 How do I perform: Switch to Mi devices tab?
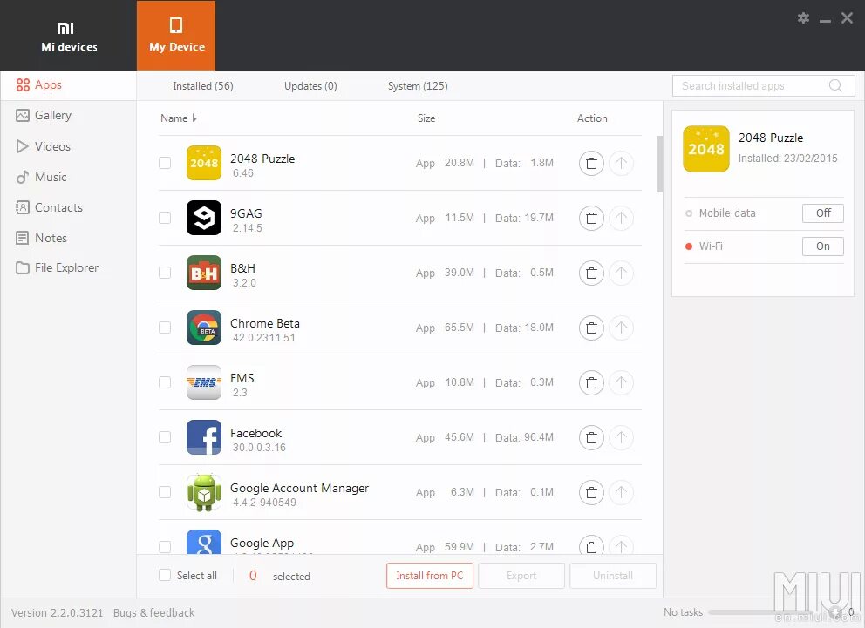pos(69,36)
